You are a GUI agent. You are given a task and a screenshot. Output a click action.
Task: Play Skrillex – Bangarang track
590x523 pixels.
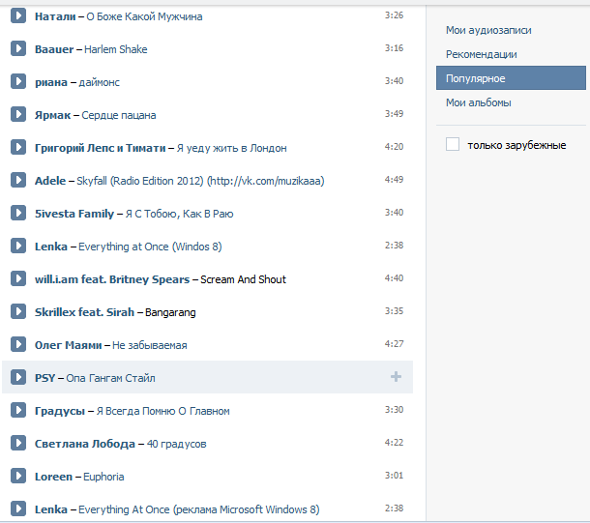click(18, 311)
